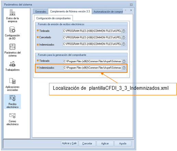Open Configuración de BD section
177x151 pixels.
click(x=12, y=33)
